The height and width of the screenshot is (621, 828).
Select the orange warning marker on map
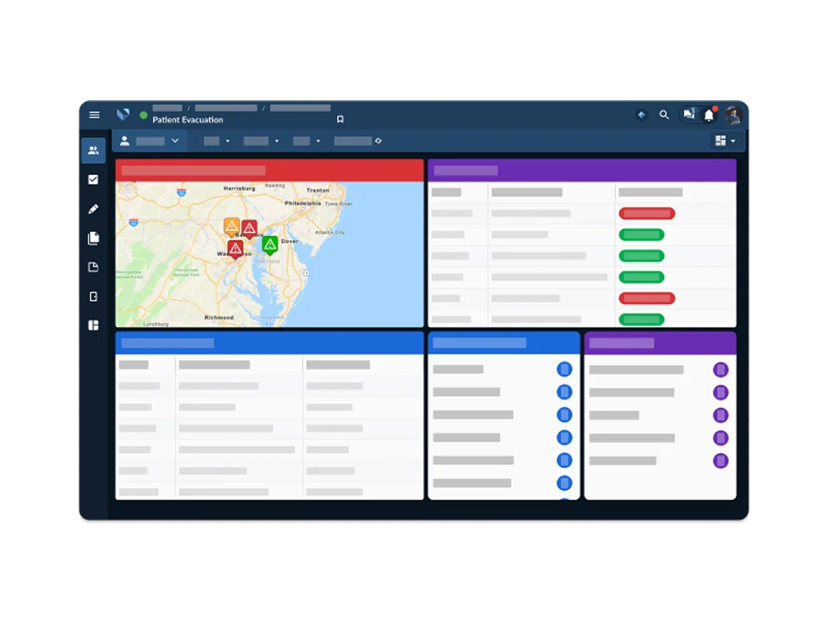pos(231,226)
